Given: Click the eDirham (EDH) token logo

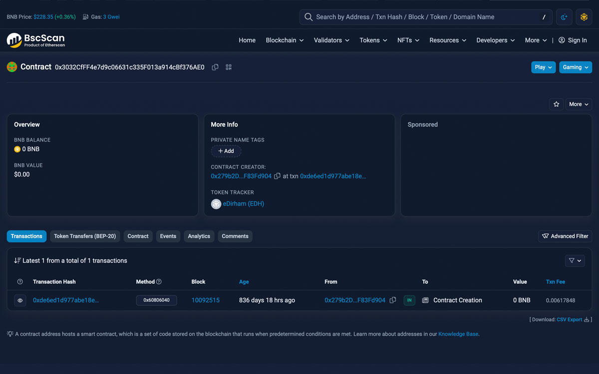Looking at the screenshot, I should point(216,203).
